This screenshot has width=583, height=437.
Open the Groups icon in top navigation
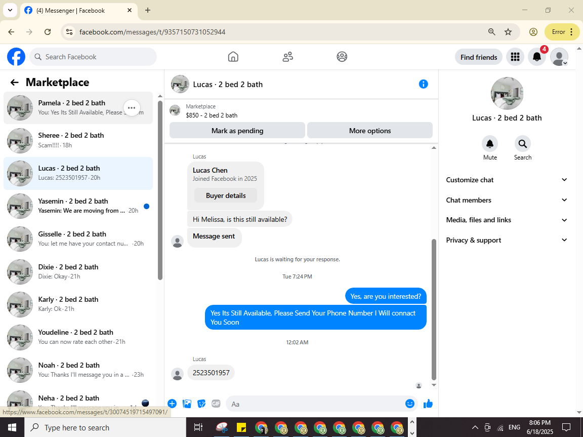click(x=342, y=57)
